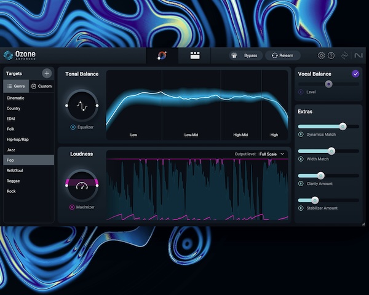369x295 pixels.
Task: Click the Relearn button
Action: click(283, 55)
